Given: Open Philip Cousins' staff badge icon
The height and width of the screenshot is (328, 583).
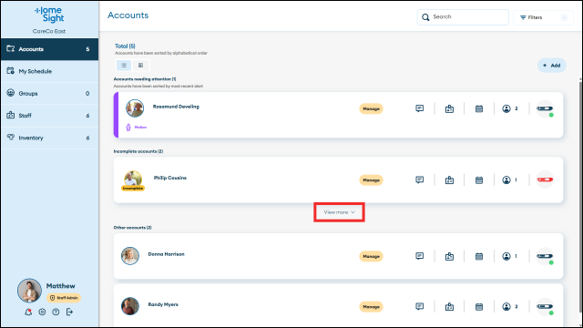Looking at the screenshot, I should pyautogui.click(x=449, y=180).
